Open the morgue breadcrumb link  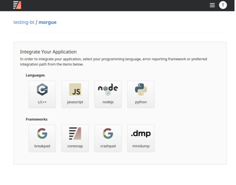47,22
